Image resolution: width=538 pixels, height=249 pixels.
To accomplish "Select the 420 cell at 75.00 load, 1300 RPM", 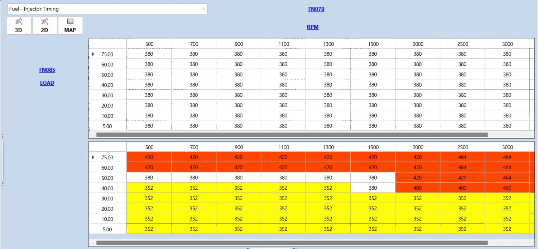I will pyautogui.click(x=328, y=157).
